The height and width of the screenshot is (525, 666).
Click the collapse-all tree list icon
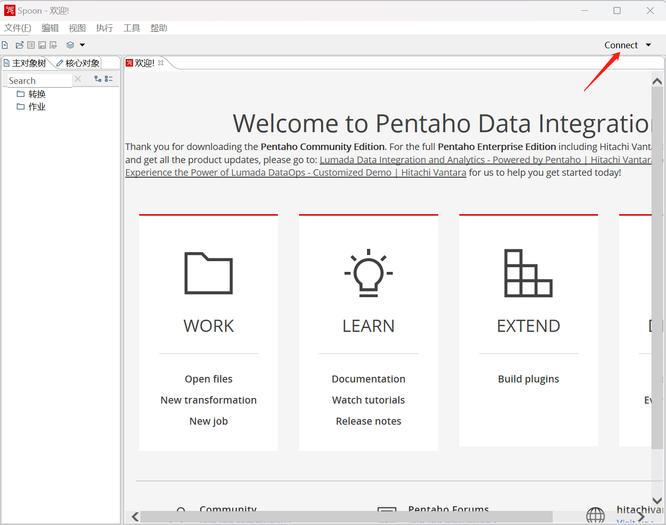pyautogui.click(x=109, y=79)
